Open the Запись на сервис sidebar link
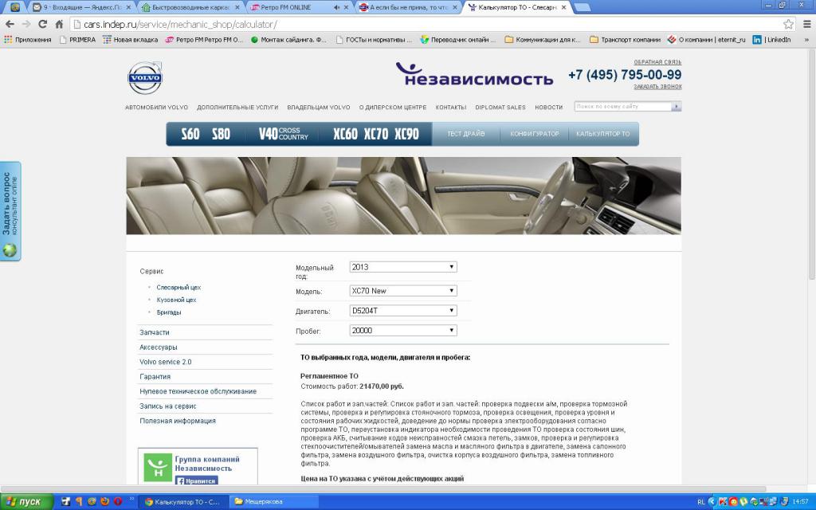The width and height of the screenshot is (816, 510). (x=168, y=406)
